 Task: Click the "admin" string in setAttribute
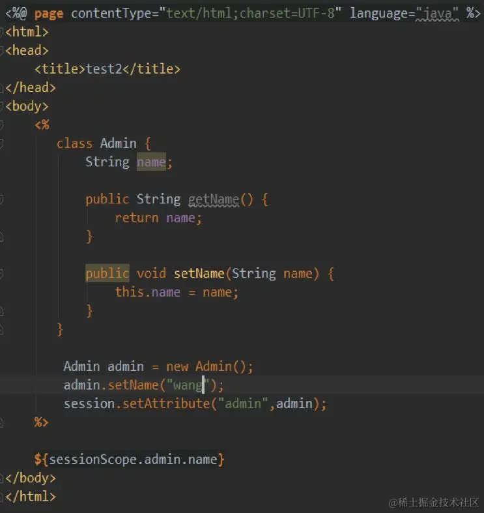pyautogui.click(x=243, y=403)
